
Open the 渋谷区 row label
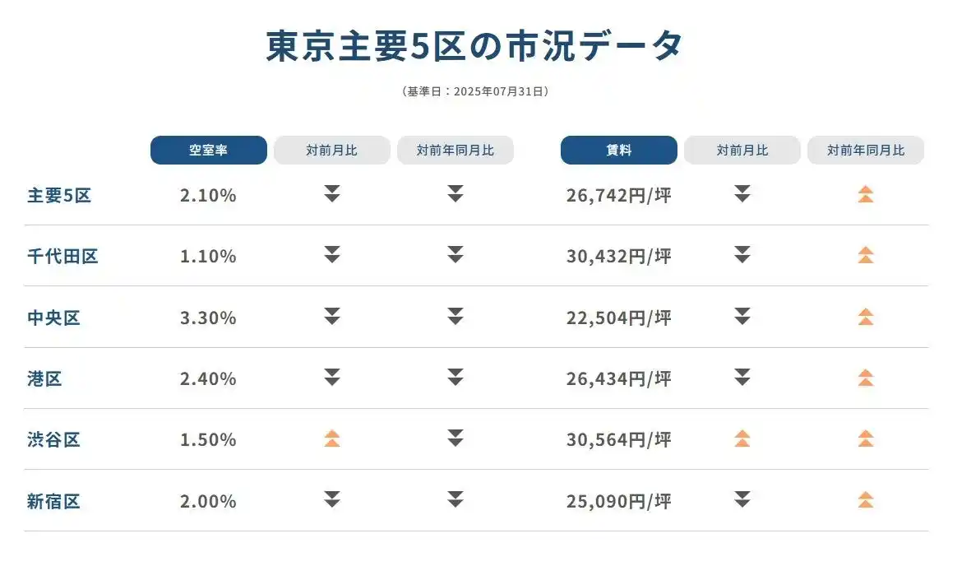(53, 439)
